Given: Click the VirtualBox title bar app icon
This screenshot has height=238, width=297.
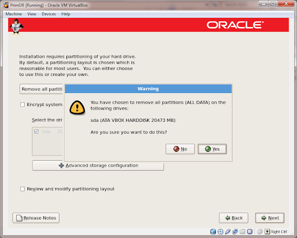Looking at the screenshot, I should click(x=6, y=5).
